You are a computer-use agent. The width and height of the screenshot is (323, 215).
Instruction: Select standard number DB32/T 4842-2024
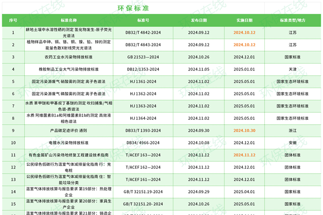click(x=142, y=32)
